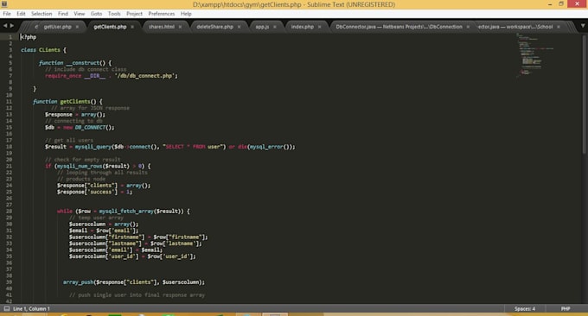Click the require_once '/db/db_connect.php' line
This screenshot has height=316, width=588.
112,76
